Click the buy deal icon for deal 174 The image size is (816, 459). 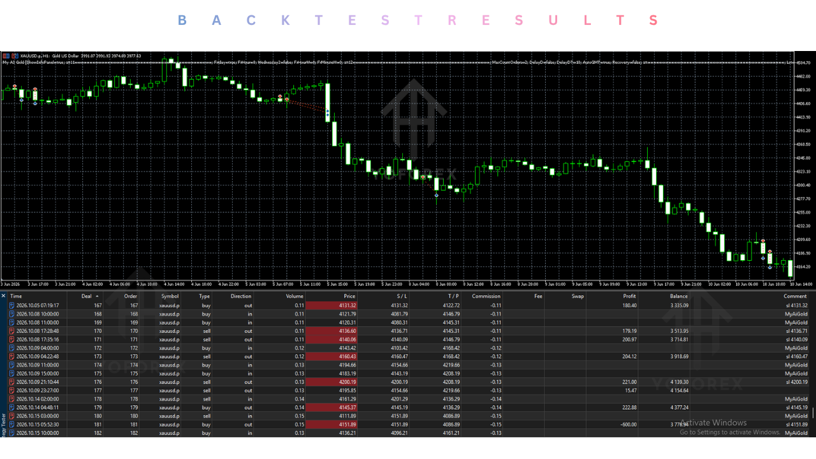11,365
